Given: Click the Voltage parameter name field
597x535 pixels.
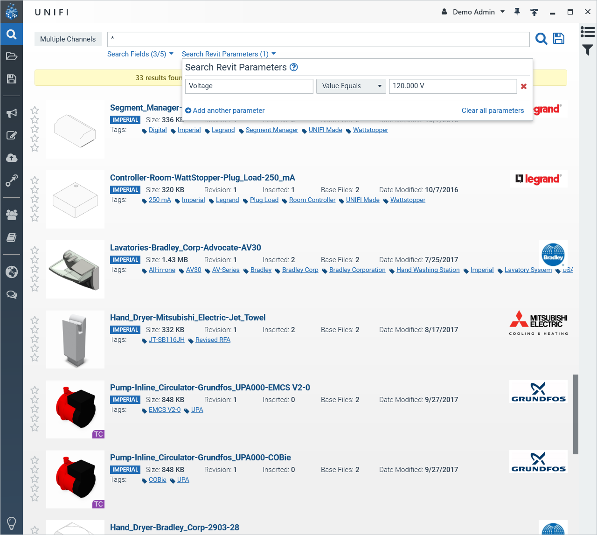Looking at the screenshot, I should pyautogui.click(x=250, y=86).
